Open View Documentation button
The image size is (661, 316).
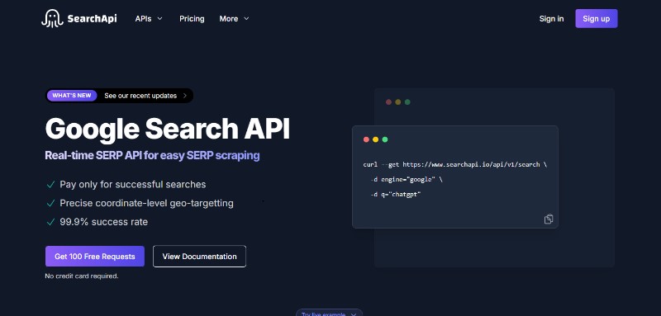[199, 257]
